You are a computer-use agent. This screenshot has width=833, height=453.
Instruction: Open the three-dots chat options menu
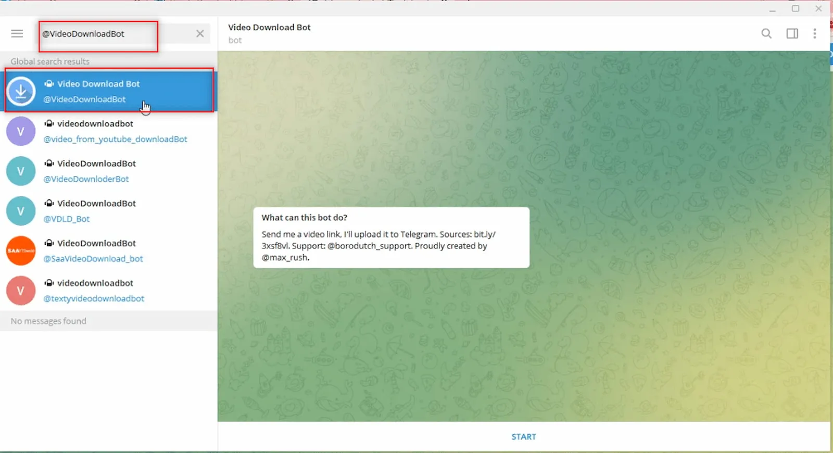(x=814, y=34)
